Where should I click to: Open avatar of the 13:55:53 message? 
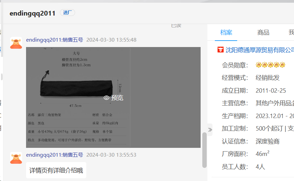tap(16, 158)
